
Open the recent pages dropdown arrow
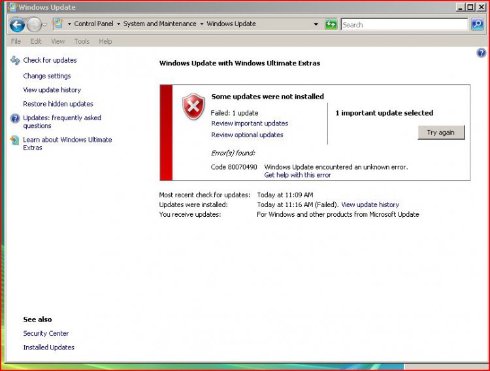[x=44, y=25]
